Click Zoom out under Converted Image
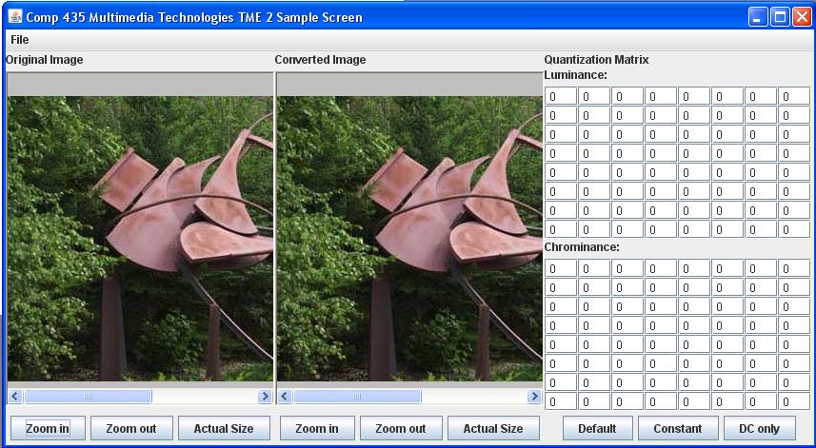 pos(401,428)
